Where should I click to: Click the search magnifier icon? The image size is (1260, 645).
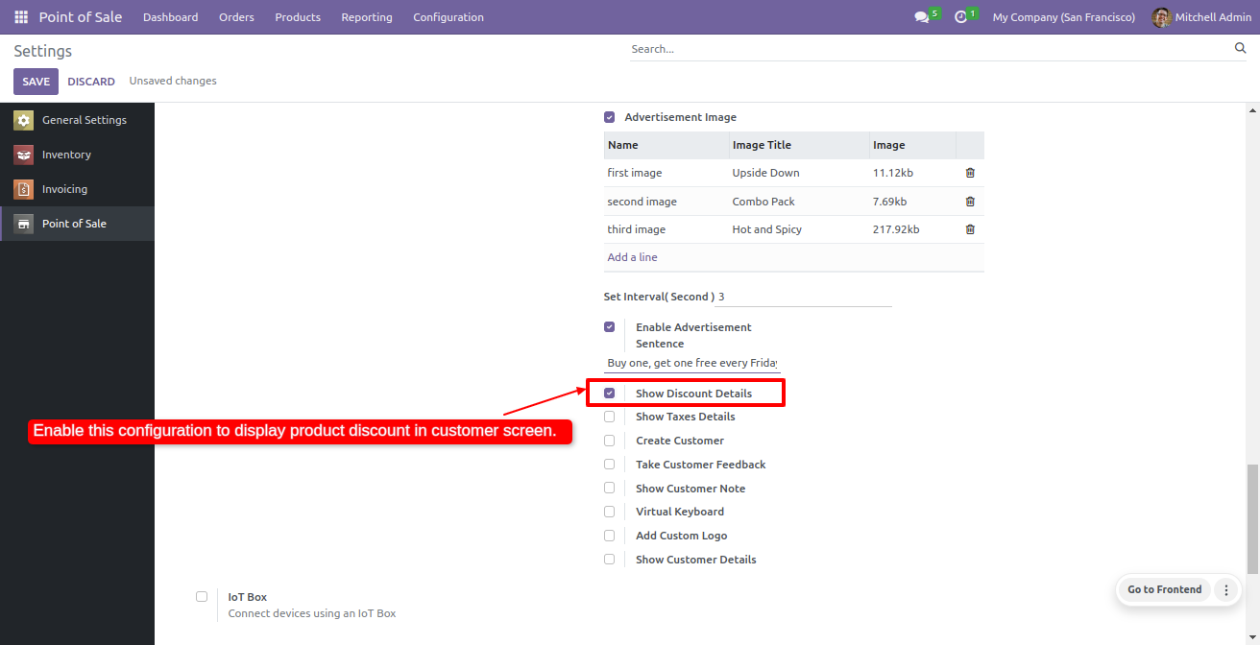1240,48
